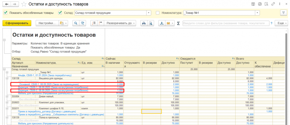Viewport: 290px width, 125px height.
Task: Open 'Прием в переработку_договор (Договор с давальцем)' link
Action: 47,111
